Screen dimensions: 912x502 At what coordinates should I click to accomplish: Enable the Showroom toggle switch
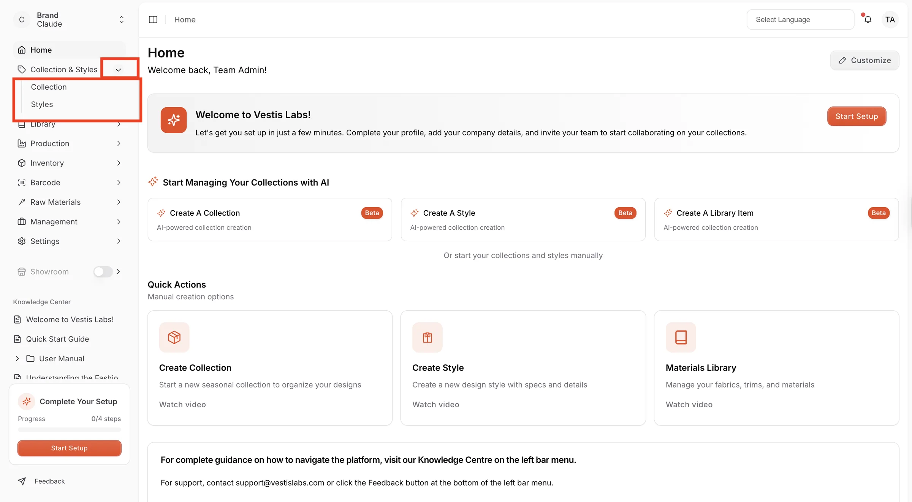tap(103, 272)
